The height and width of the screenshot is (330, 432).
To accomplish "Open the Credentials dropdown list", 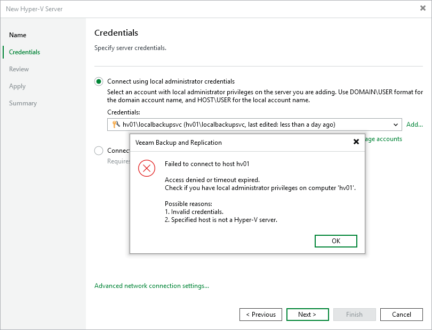I will click(396, 124).
